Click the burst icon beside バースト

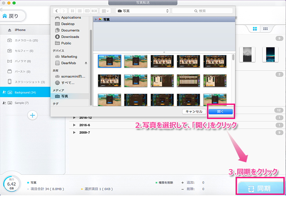(x=9, y=71)
